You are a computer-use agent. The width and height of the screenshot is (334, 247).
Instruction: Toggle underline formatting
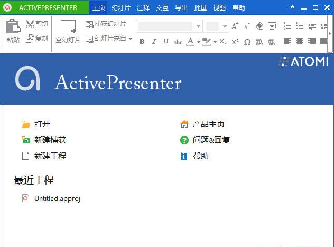[166, 42]
